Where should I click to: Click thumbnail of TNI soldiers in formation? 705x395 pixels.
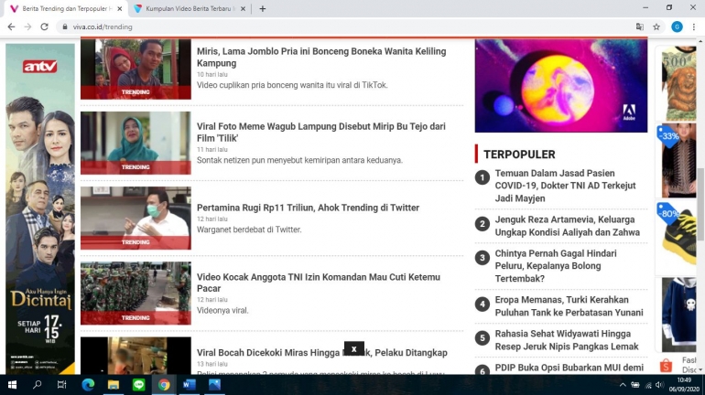point(136,294)
